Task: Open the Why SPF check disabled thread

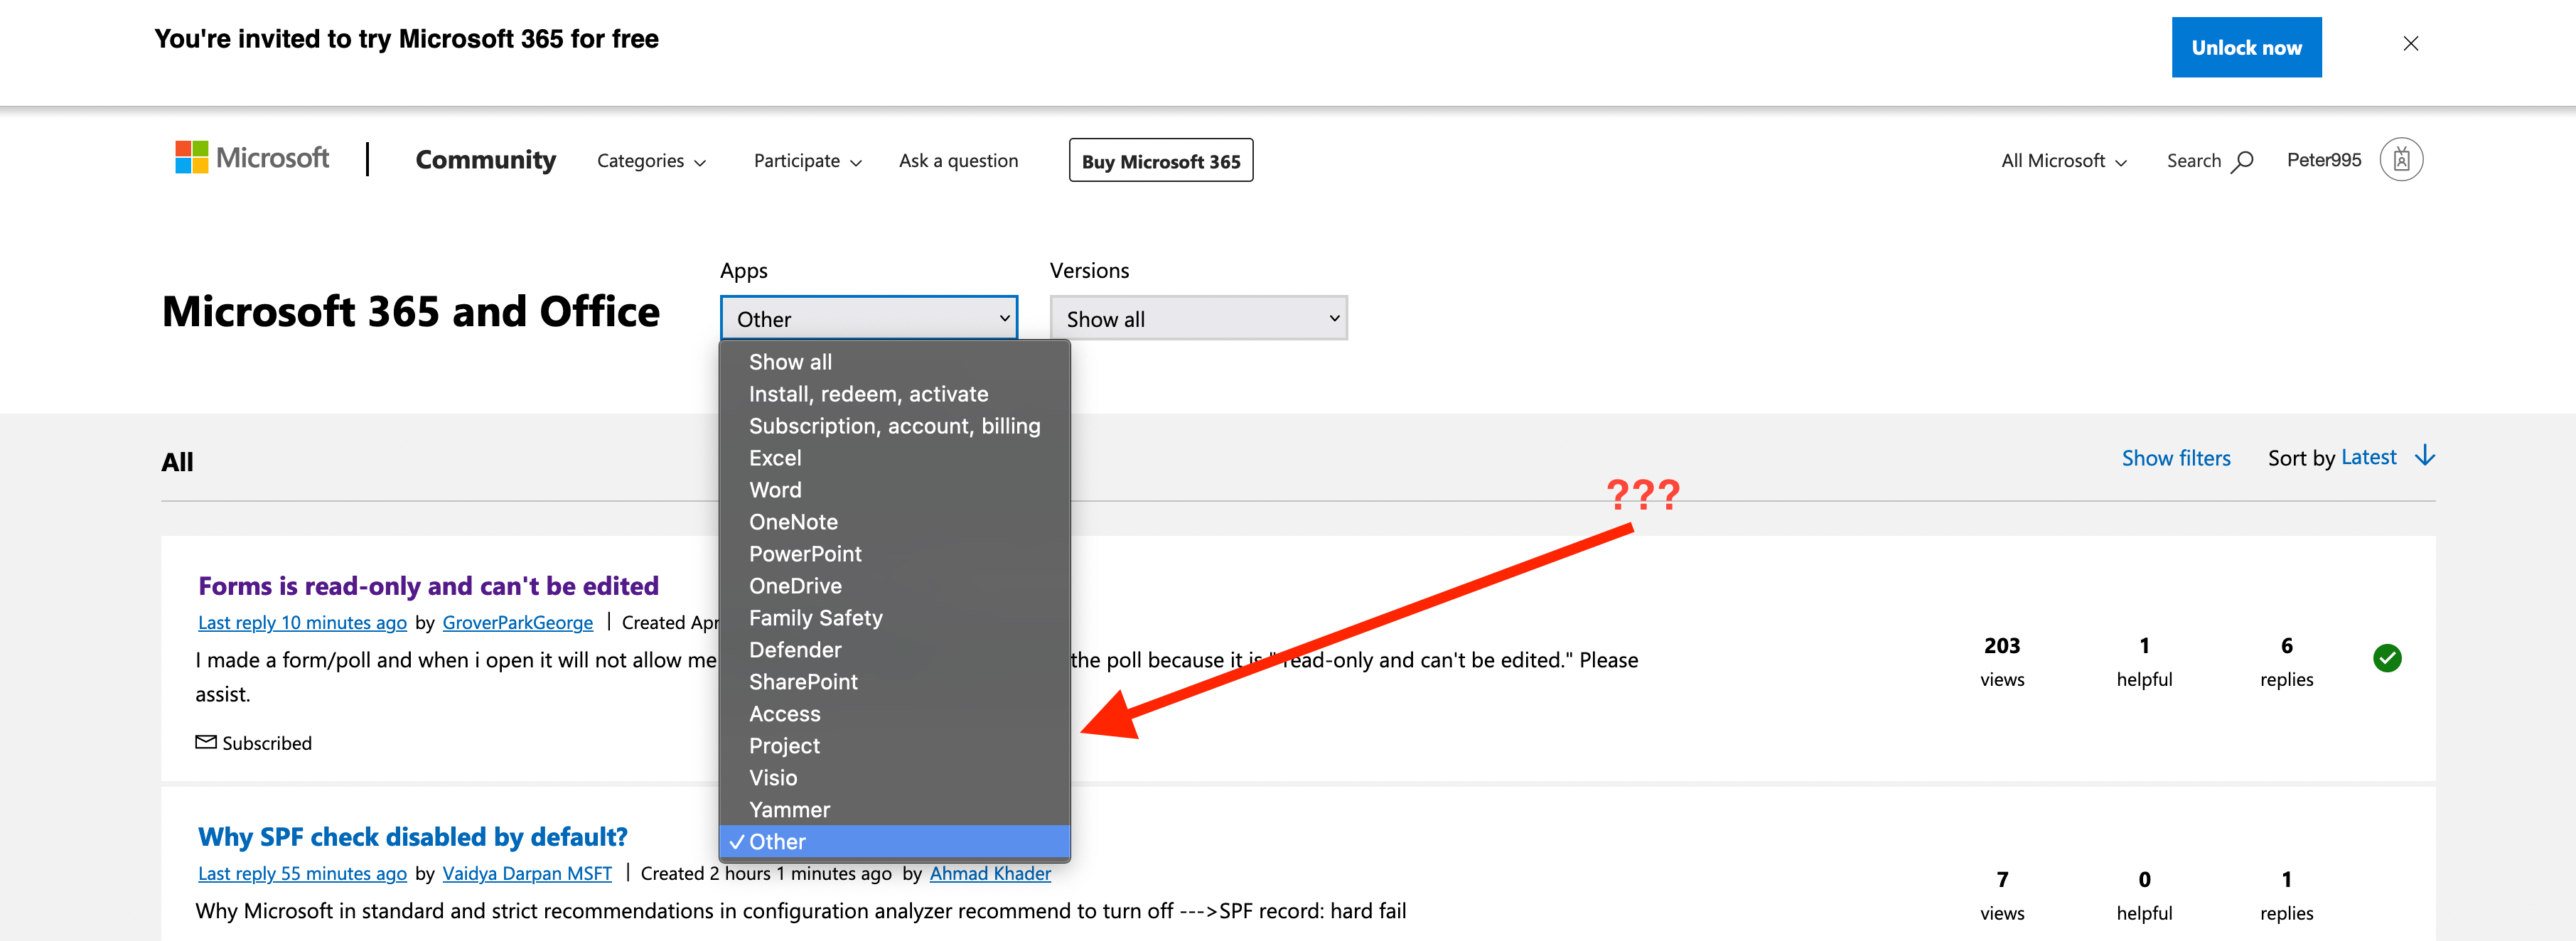Action: (412, 836)
